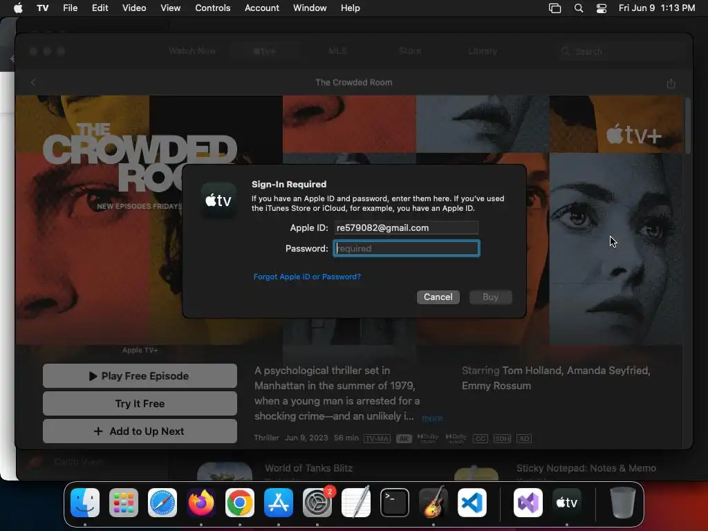Cancel the sign-in dialog
This screenshot has height=531, width=708.
[438, 297]
